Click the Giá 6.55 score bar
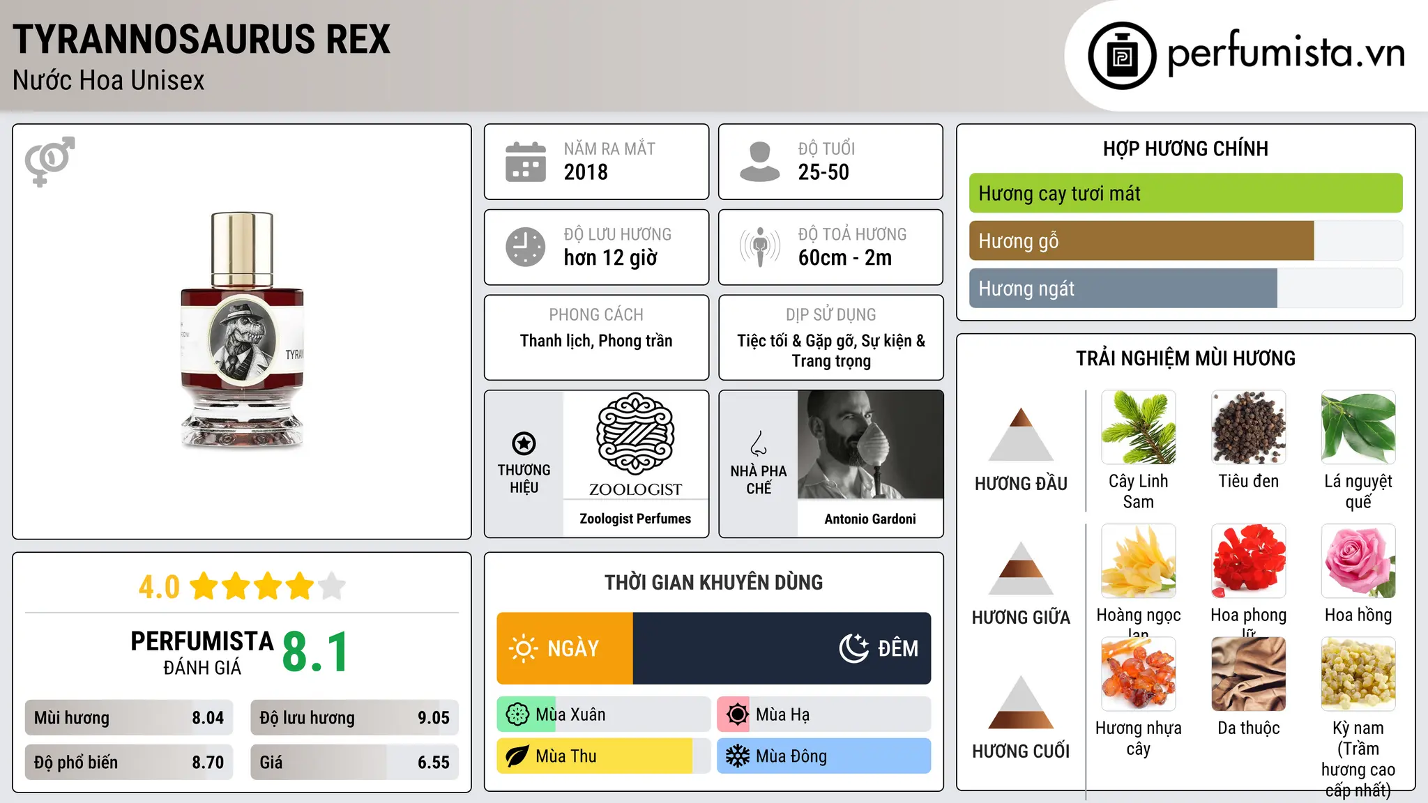The height and width of the screenshot is (803, 1428). click(x=354, y=762)
